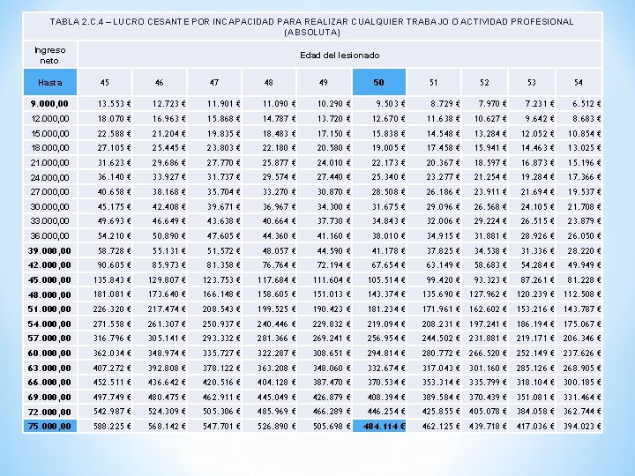635x476 pixels.
Task: Click the cell value 588.225 €
Action: click(x=112, y=427)
